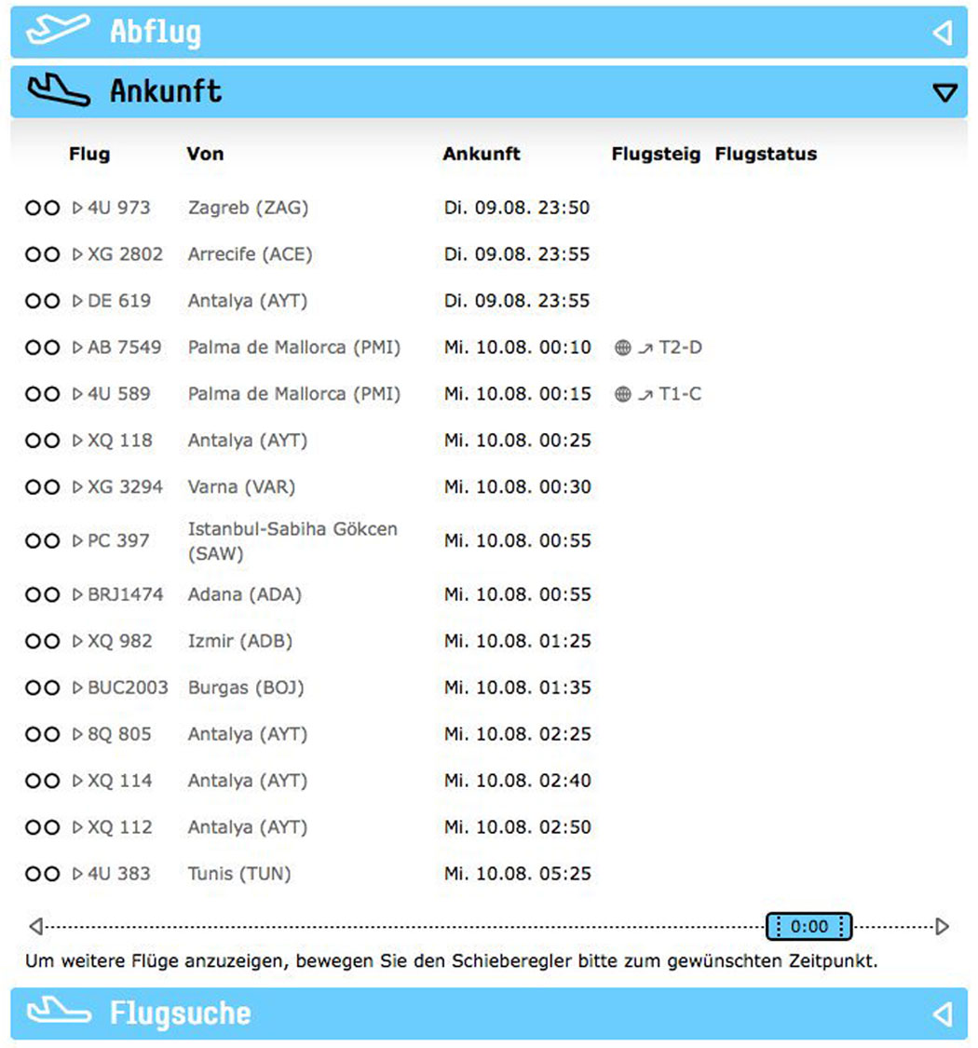Open the Flugsuche panel header
Screen dimensions: 978x1048
(x=489, y=1014)
